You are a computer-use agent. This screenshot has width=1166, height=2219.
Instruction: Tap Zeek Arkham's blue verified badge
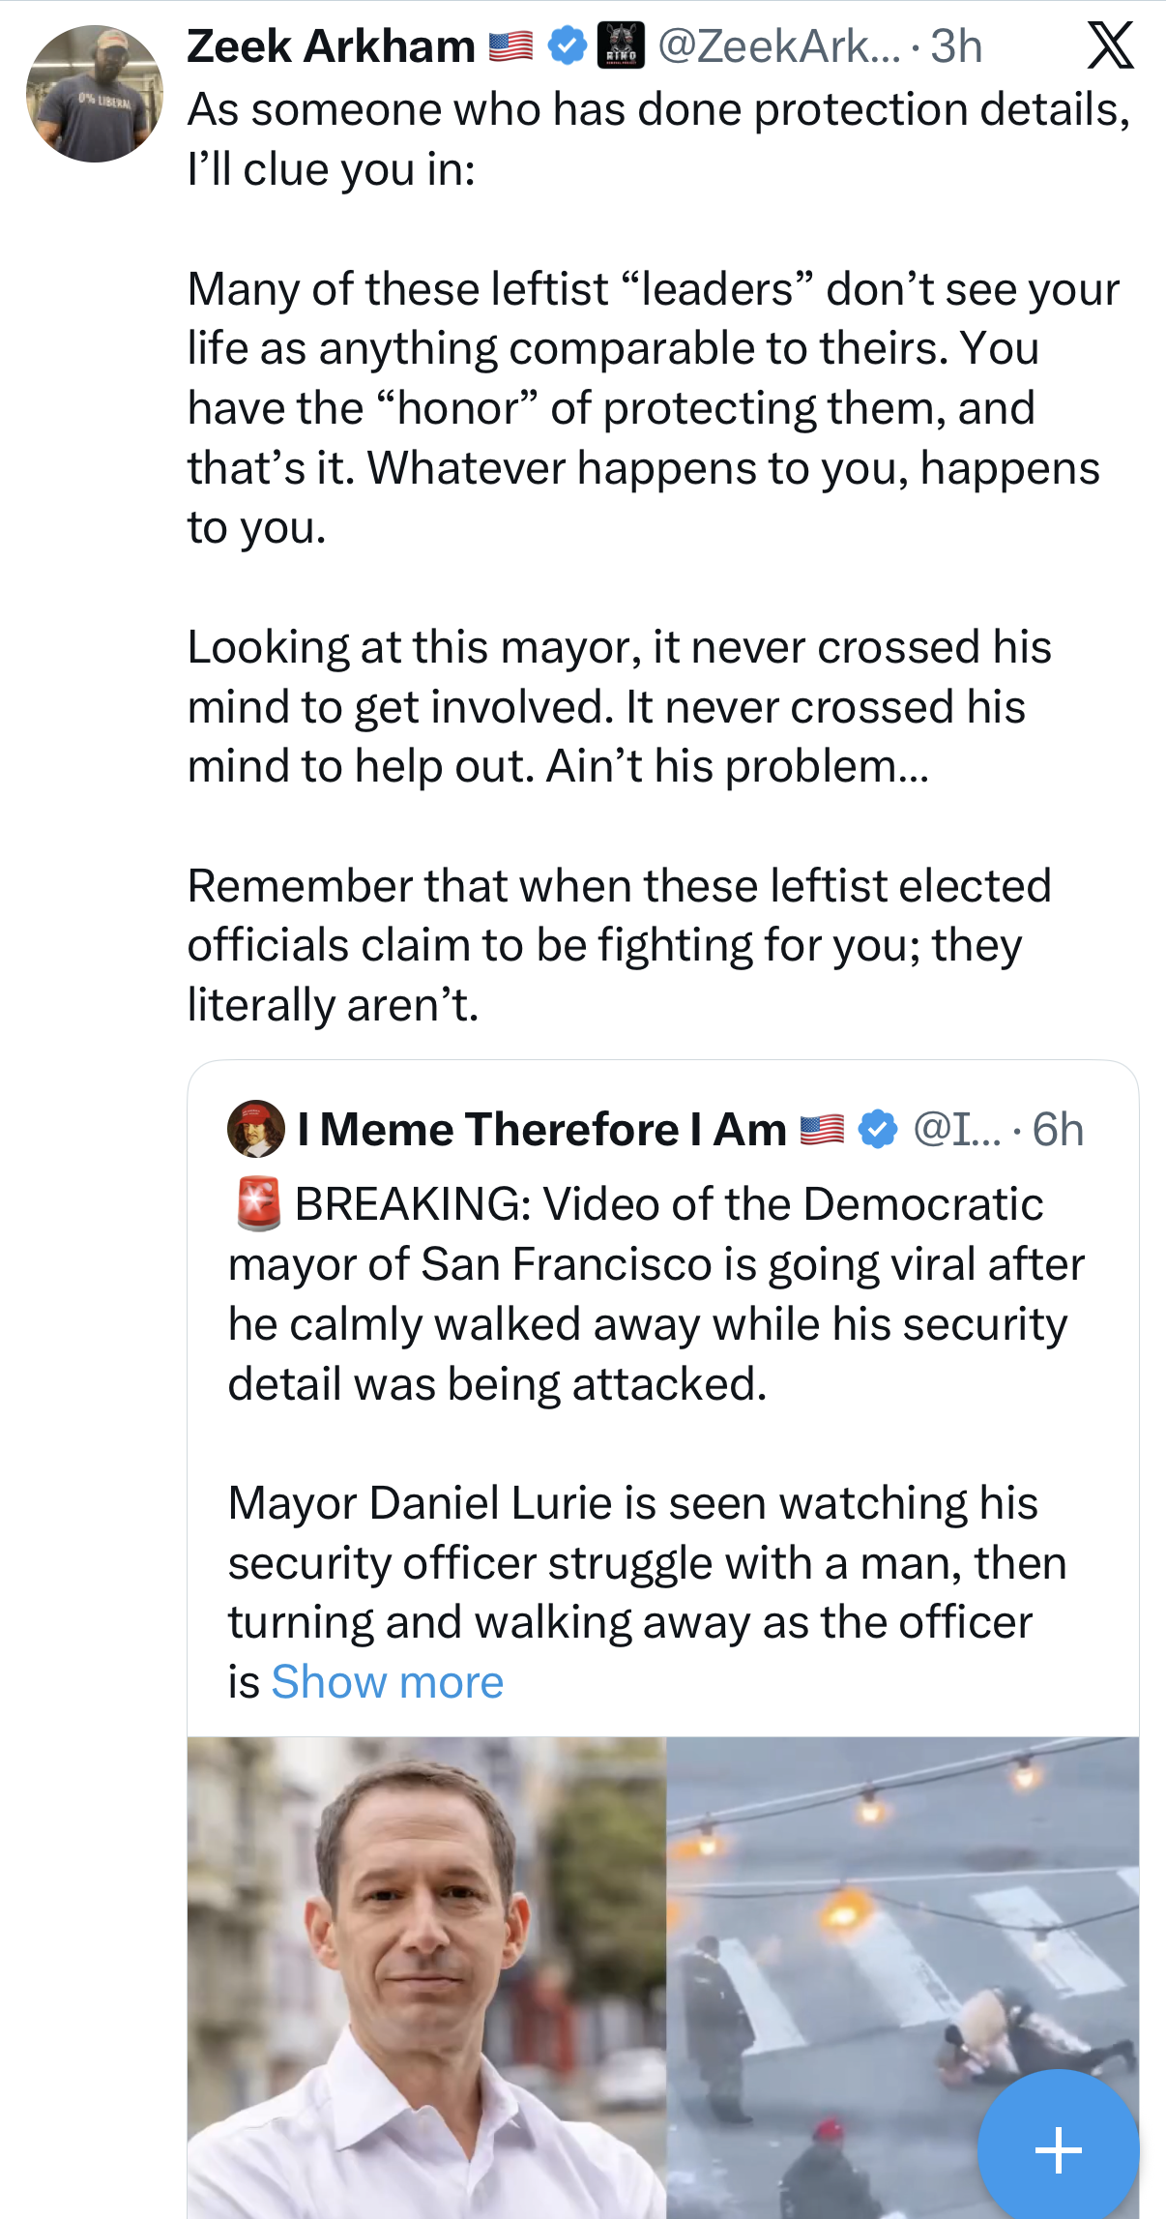(568, 45)
